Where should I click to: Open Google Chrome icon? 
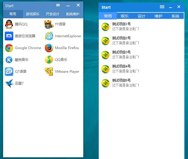[9, 48]
